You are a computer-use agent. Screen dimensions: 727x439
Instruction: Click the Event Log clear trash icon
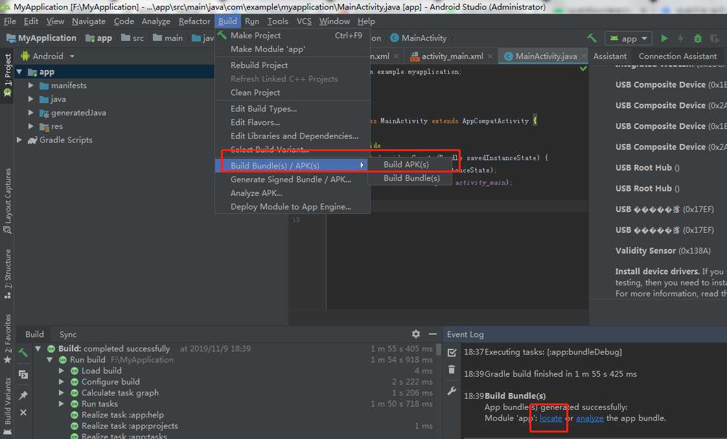[452, 370]
